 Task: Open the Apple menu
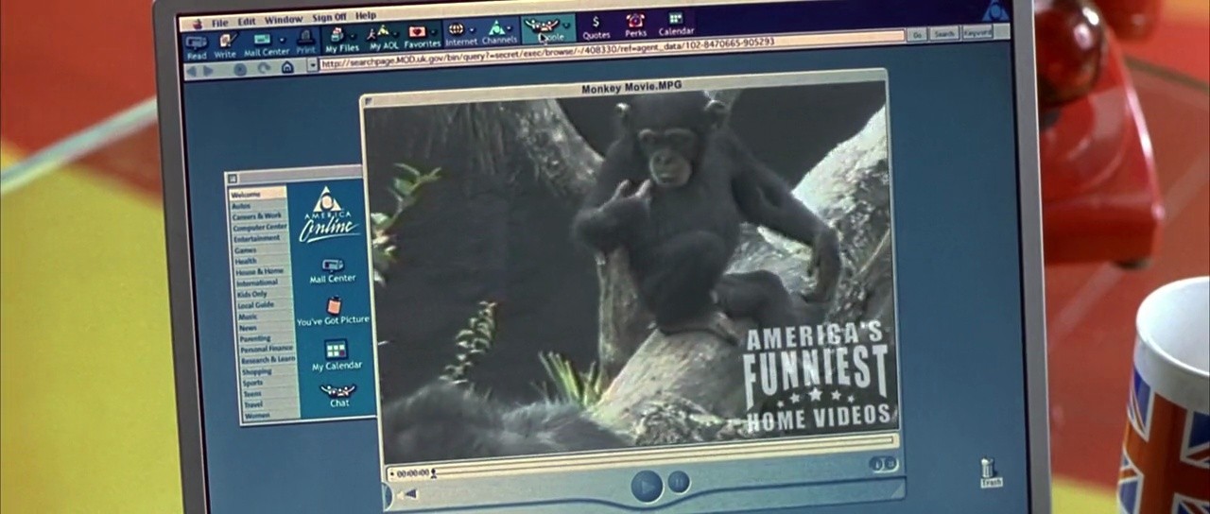tap(198, 24)
